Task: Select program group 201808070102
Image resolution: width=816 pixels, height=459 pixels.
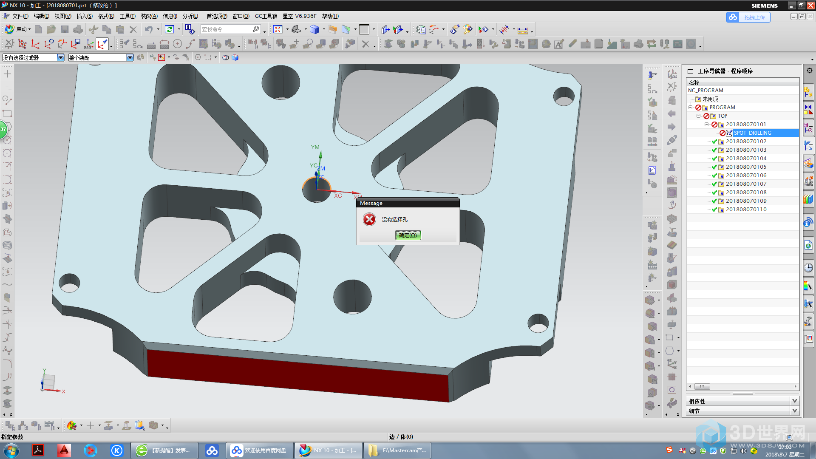Action: point(746,142)
